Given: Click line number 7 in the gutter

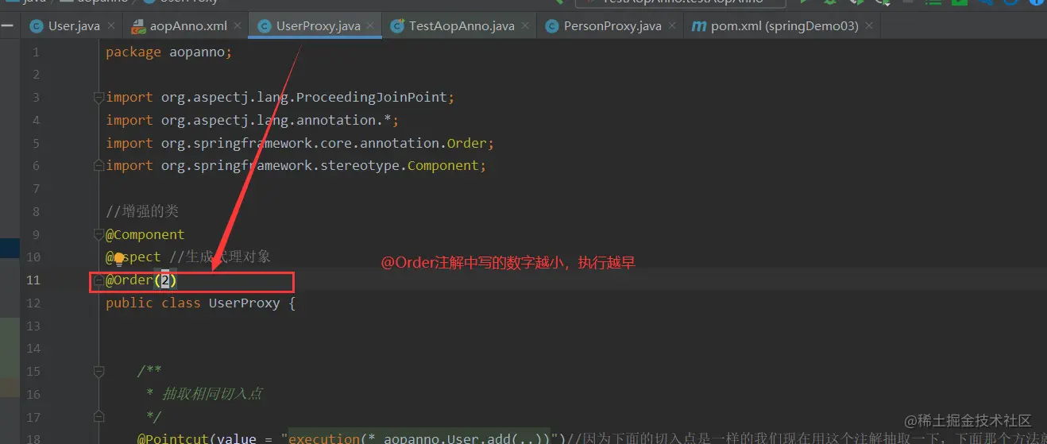Looking at the screenshot, I should point(36,189).
